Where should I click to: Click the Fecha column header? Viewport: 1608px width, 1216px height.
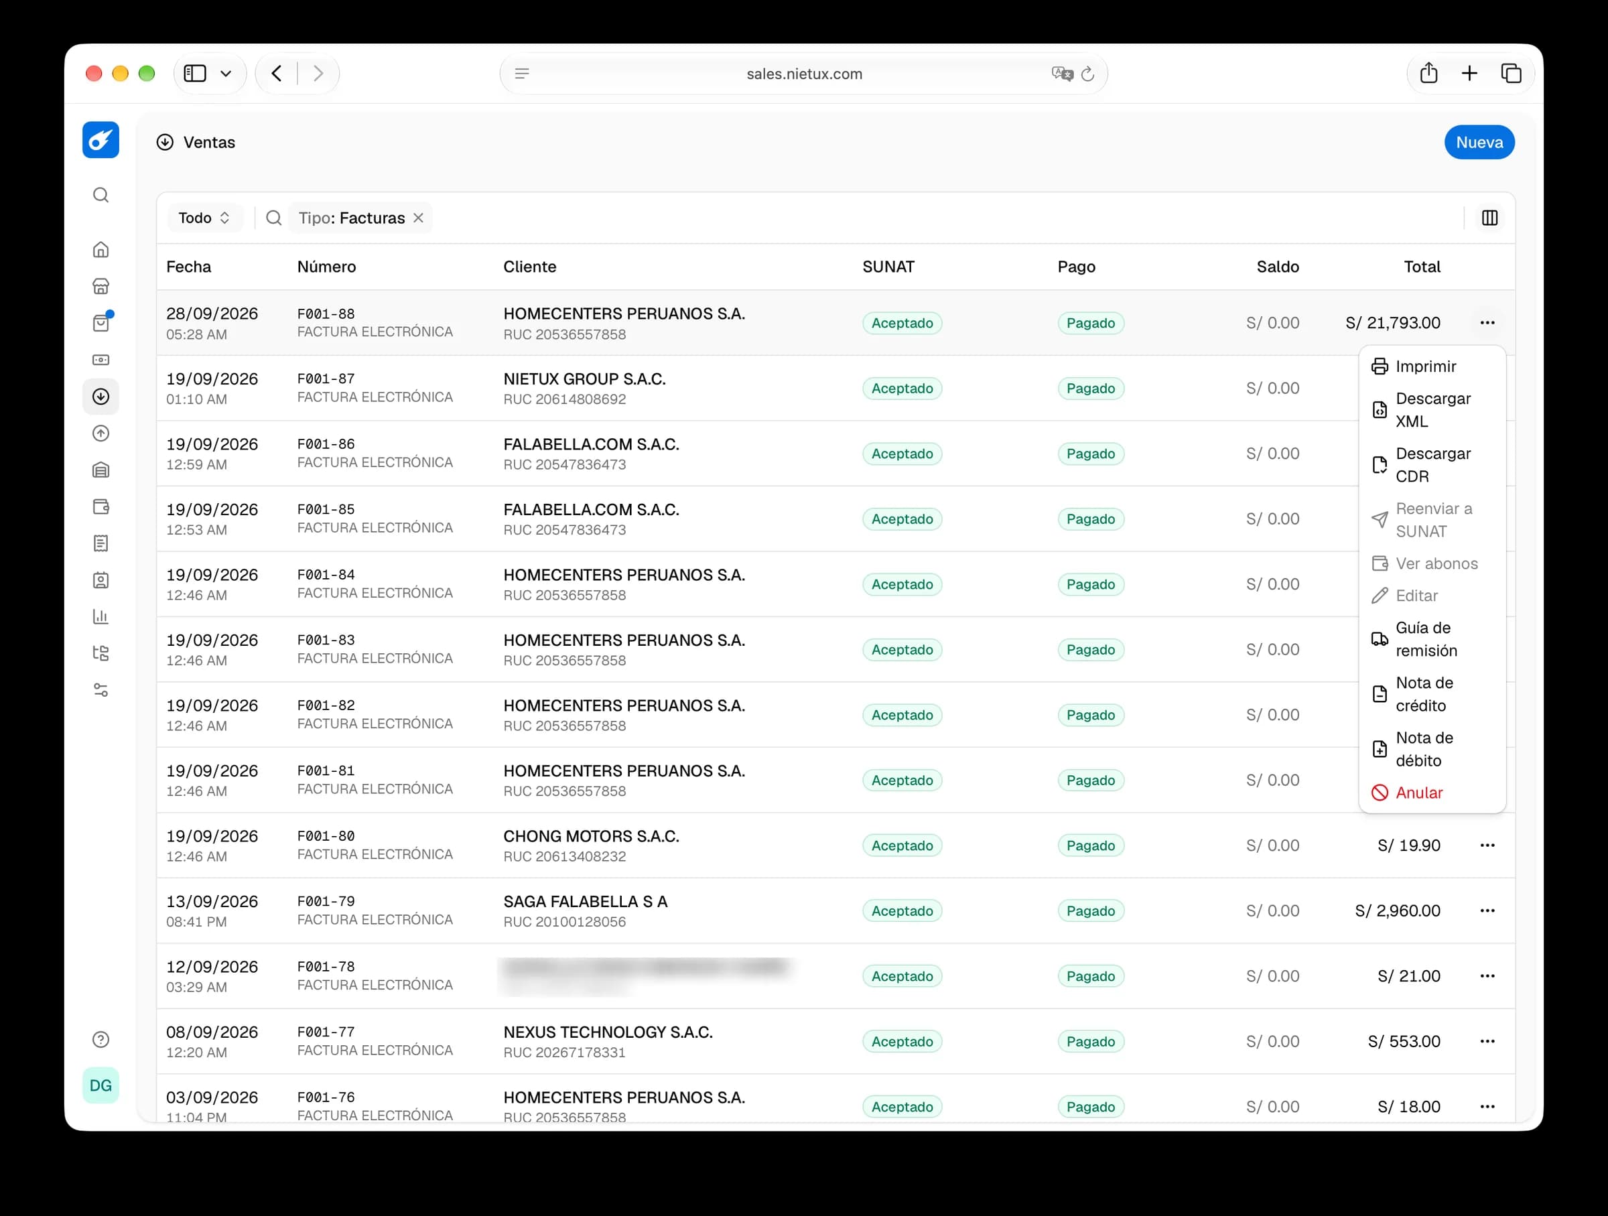click(x=189, y=267)
